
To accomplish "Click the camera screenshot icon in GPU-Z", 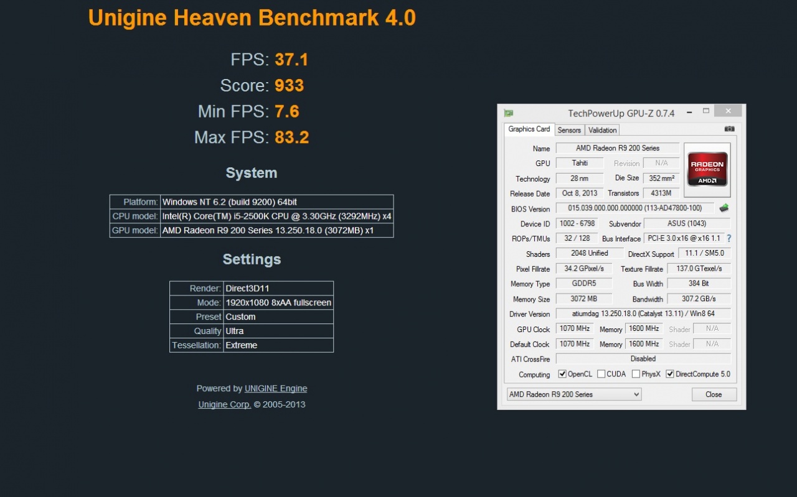I will [729, 129].
